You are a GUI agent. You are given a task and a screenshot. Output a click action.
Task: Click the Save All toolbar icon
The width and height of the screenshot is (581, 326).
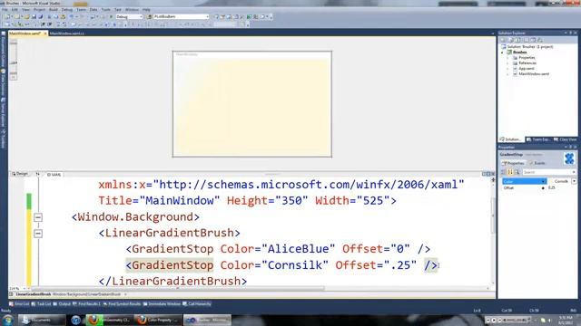(x=40, y=16)
